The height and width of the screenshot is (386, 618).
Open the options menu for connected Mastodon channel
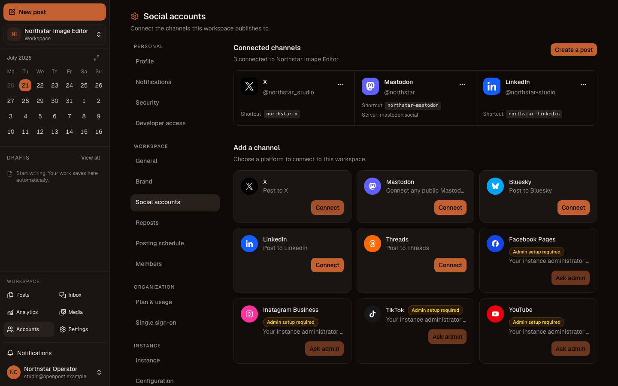(x=462, y=84)
